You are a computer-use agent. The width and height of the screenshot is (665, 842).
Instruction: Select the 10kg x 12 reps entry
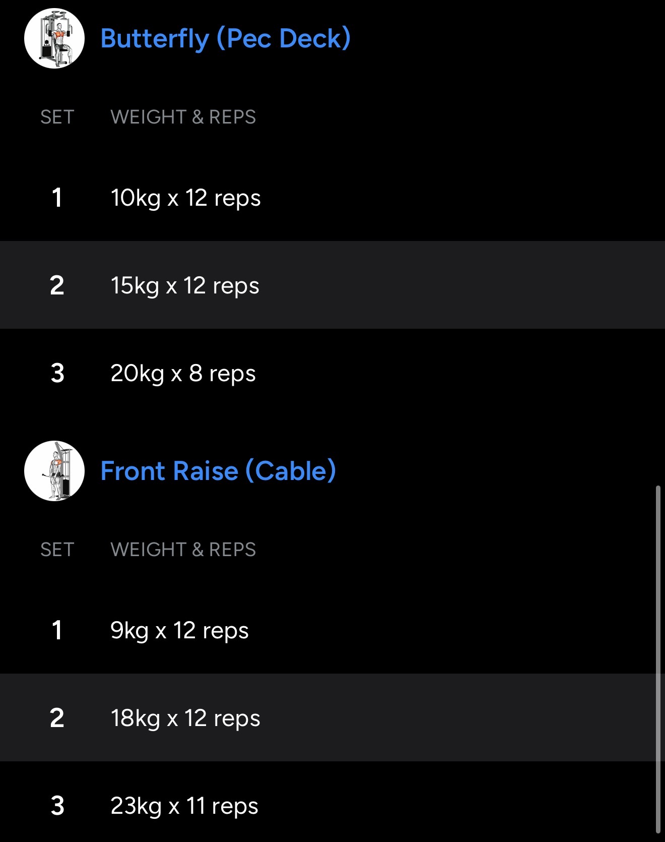coord(185,198)
